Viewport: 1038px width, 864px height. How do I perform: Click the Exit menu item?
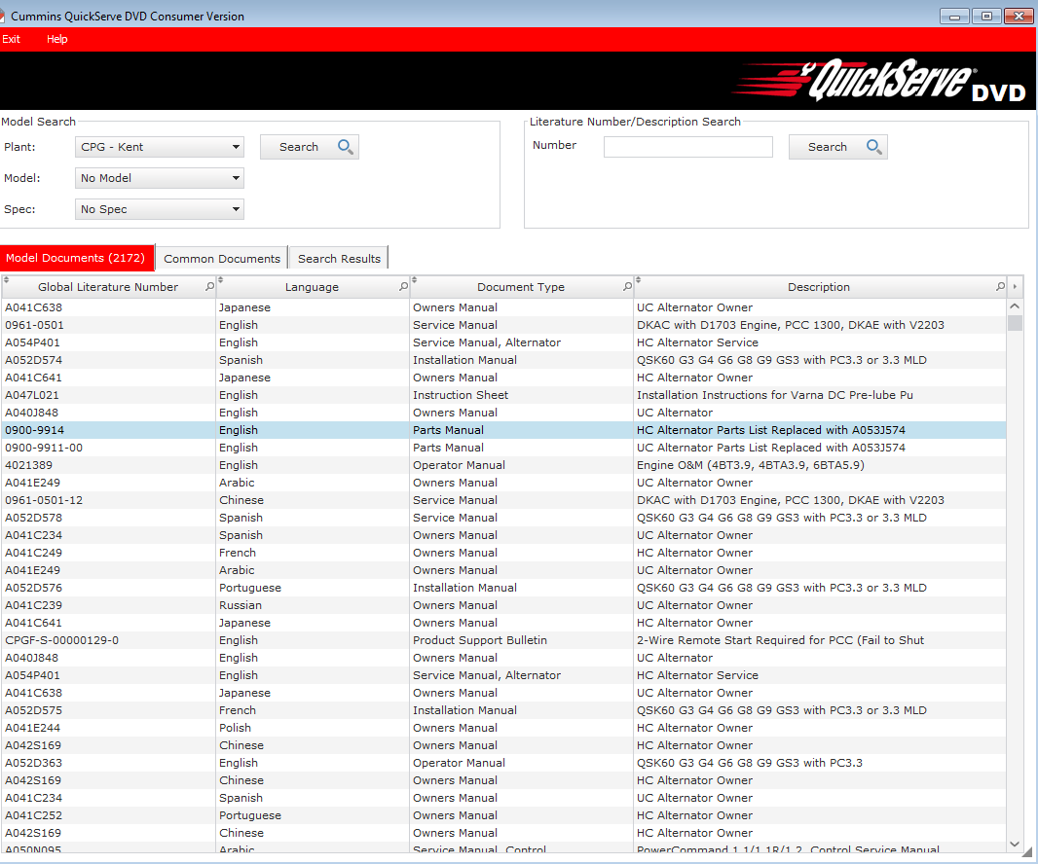[11, 39]
